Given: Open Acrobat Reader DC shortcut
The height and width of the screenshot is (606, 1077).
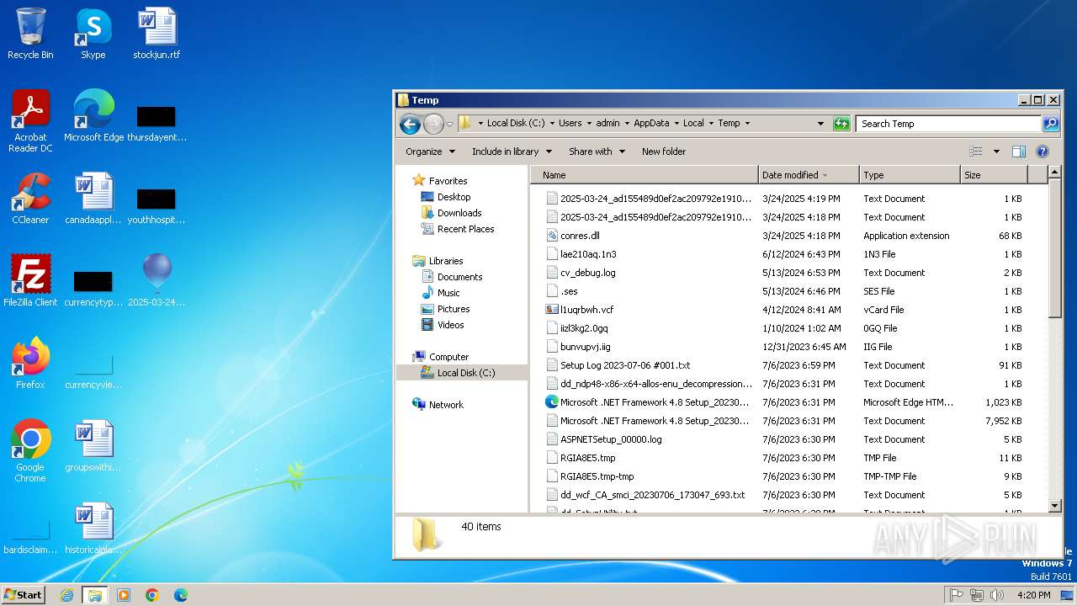Looking at the screenshot, I should (30, 121).
